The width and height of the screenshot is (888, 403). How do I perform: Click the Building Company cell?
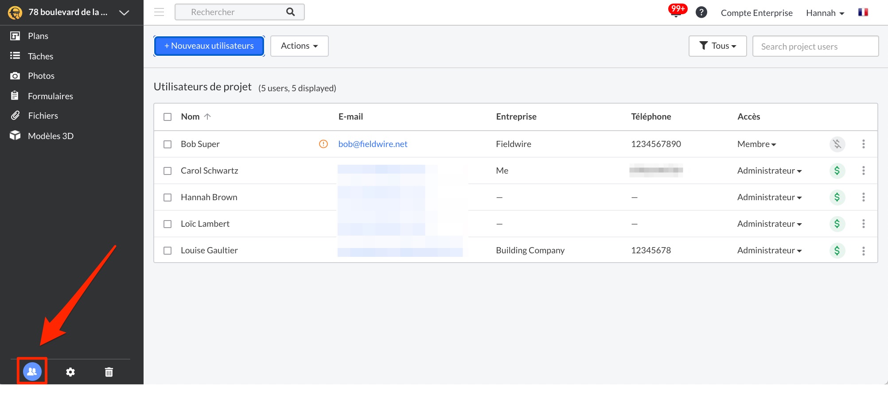[x=530, y=250]
